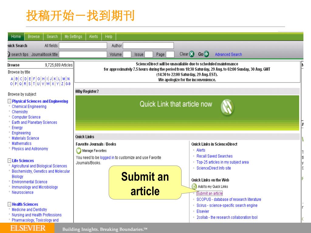Click Add to my Quick Links text
Image resolution: width=311 pixels, height=233 pixels.
point(213,187)
